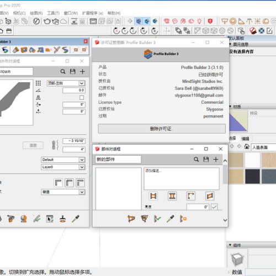Screen dimensions: 276x276
Task: Open the 相机(C) menu
Action: click(19, 13)
